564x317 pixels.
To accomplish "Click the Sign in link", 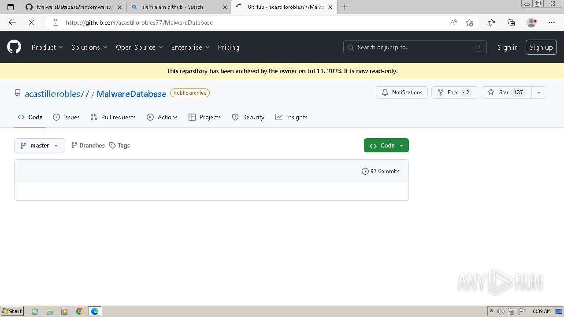I will pos(508,47).
